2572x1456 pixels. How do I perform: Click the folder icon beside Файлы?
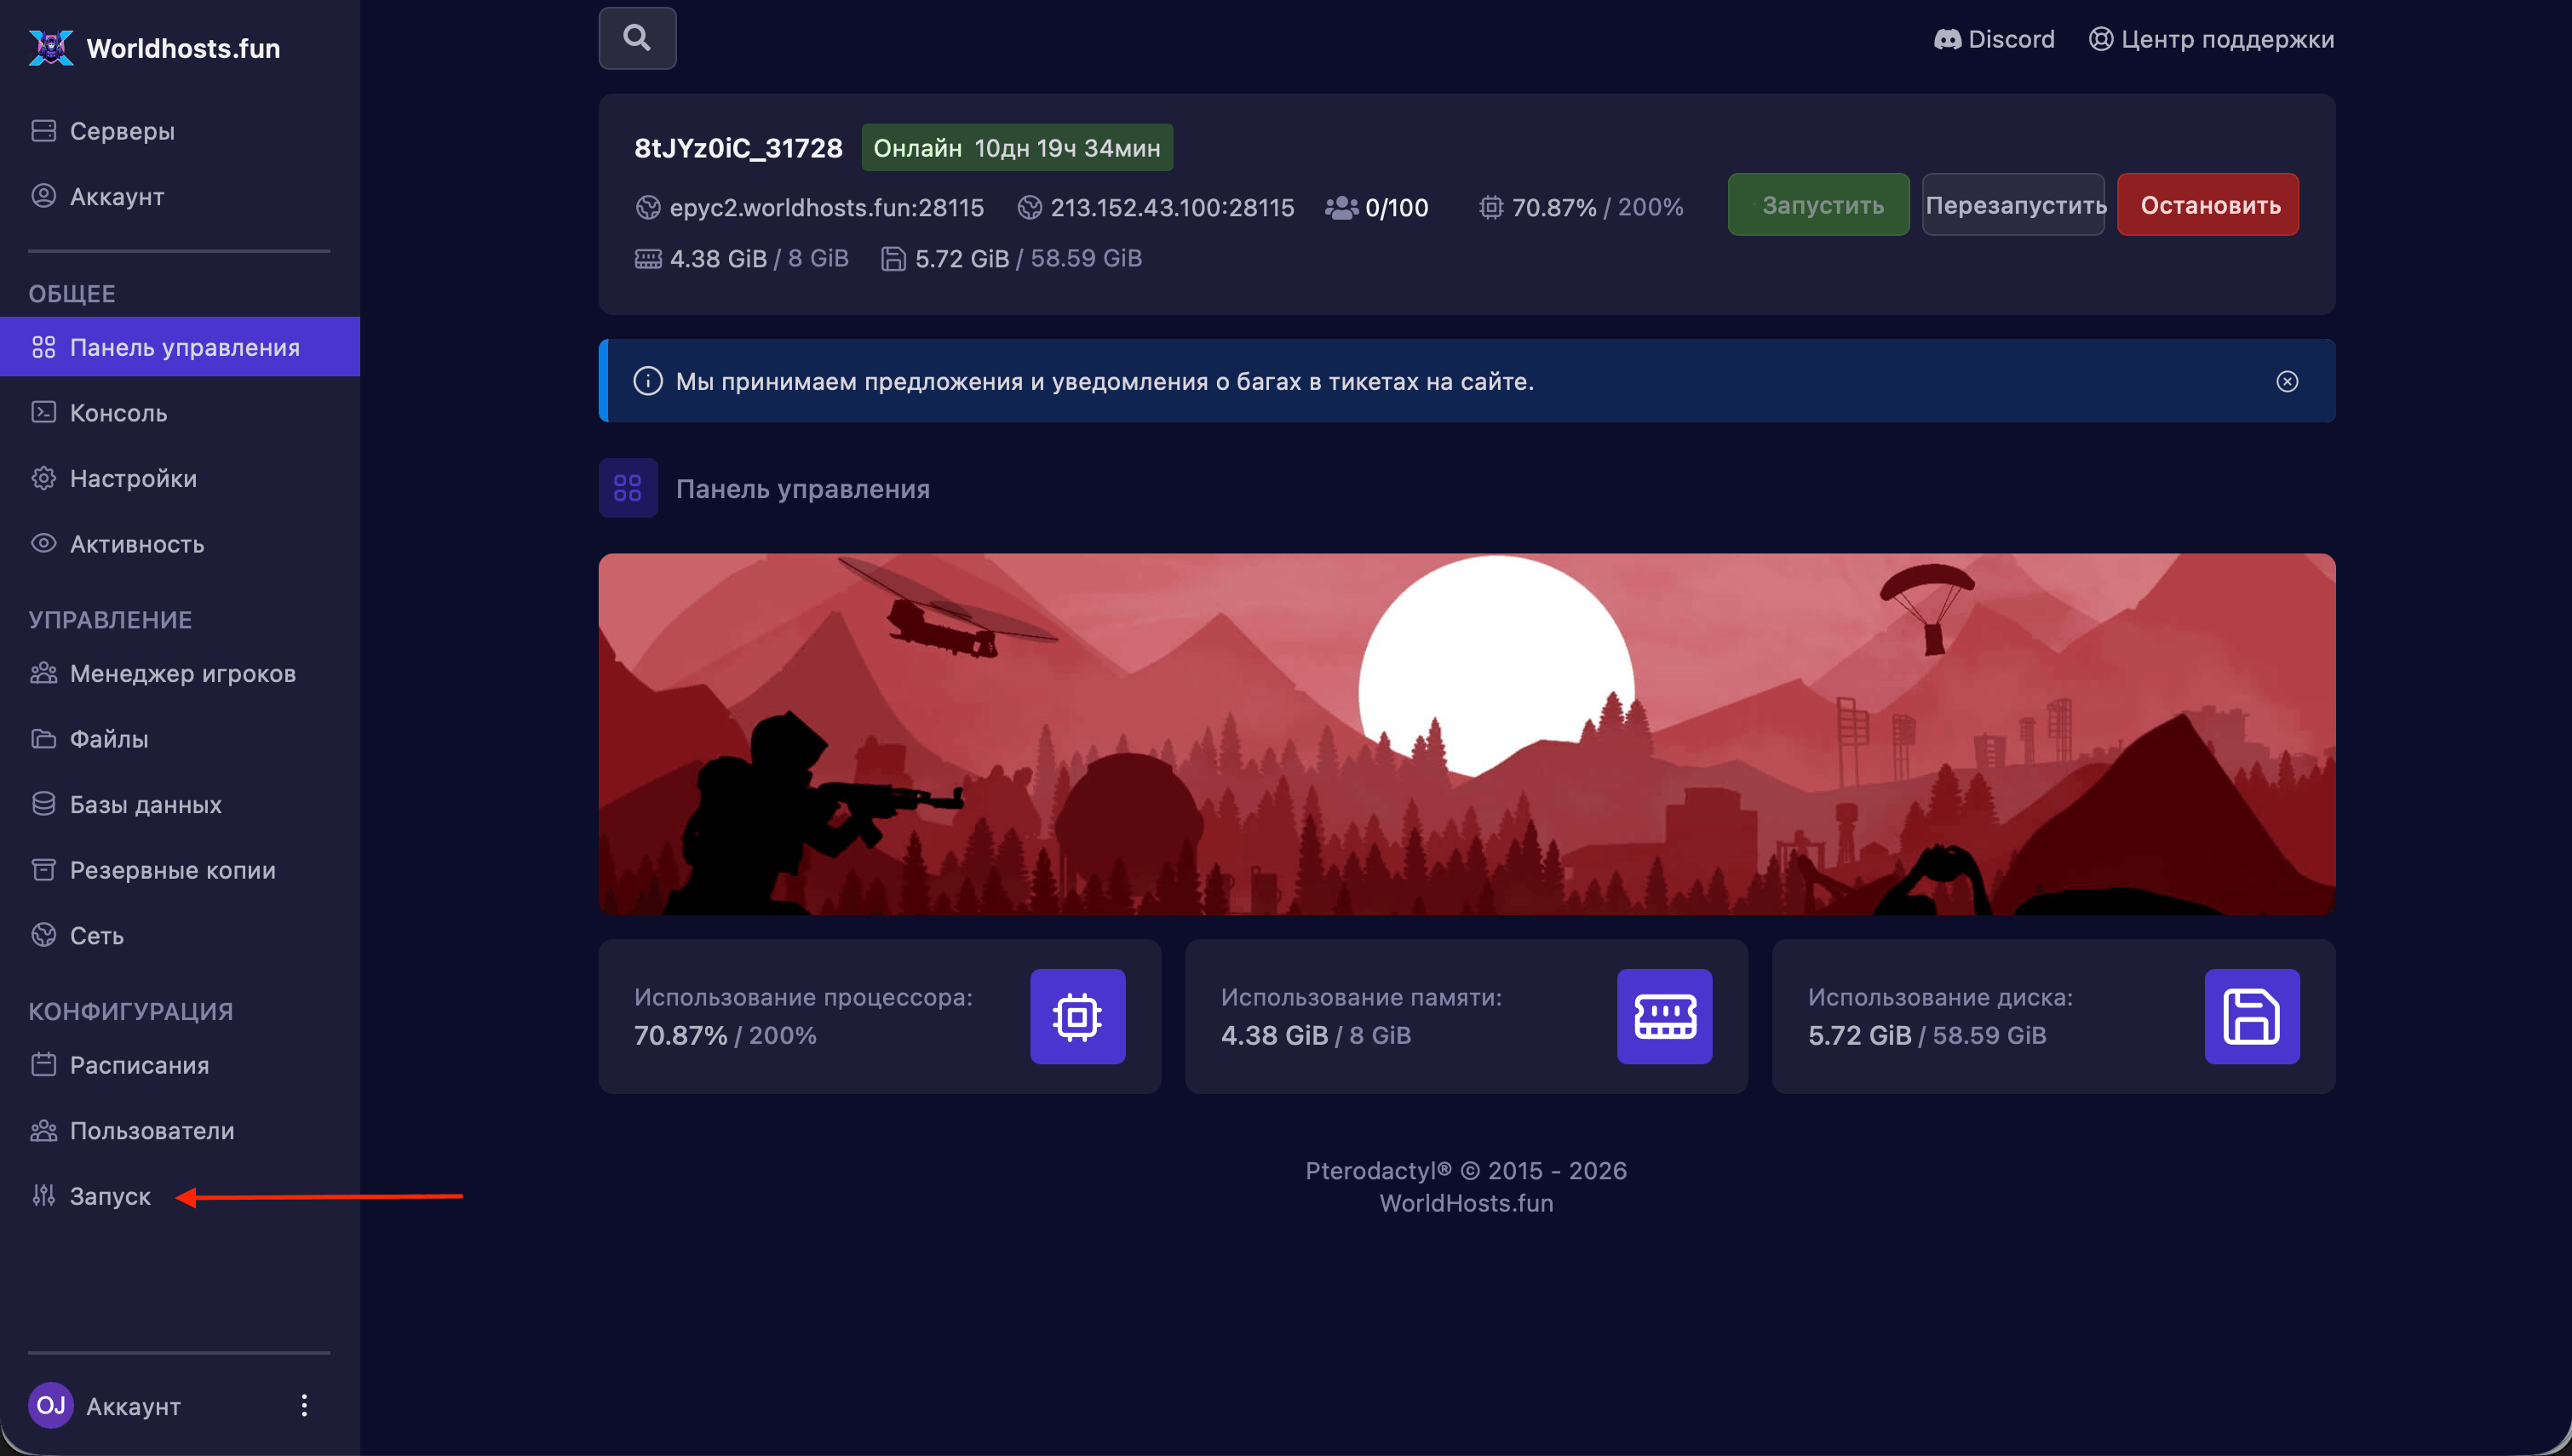click(x=43, y=739)
